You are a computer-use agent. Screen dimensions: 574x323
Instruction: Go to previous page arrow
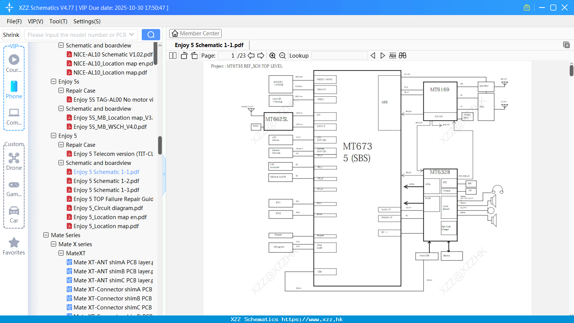tap(251, 56)
